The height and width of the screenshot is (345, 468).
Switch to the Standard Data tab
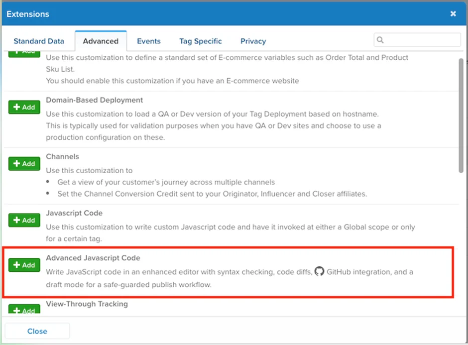[39, 41]
